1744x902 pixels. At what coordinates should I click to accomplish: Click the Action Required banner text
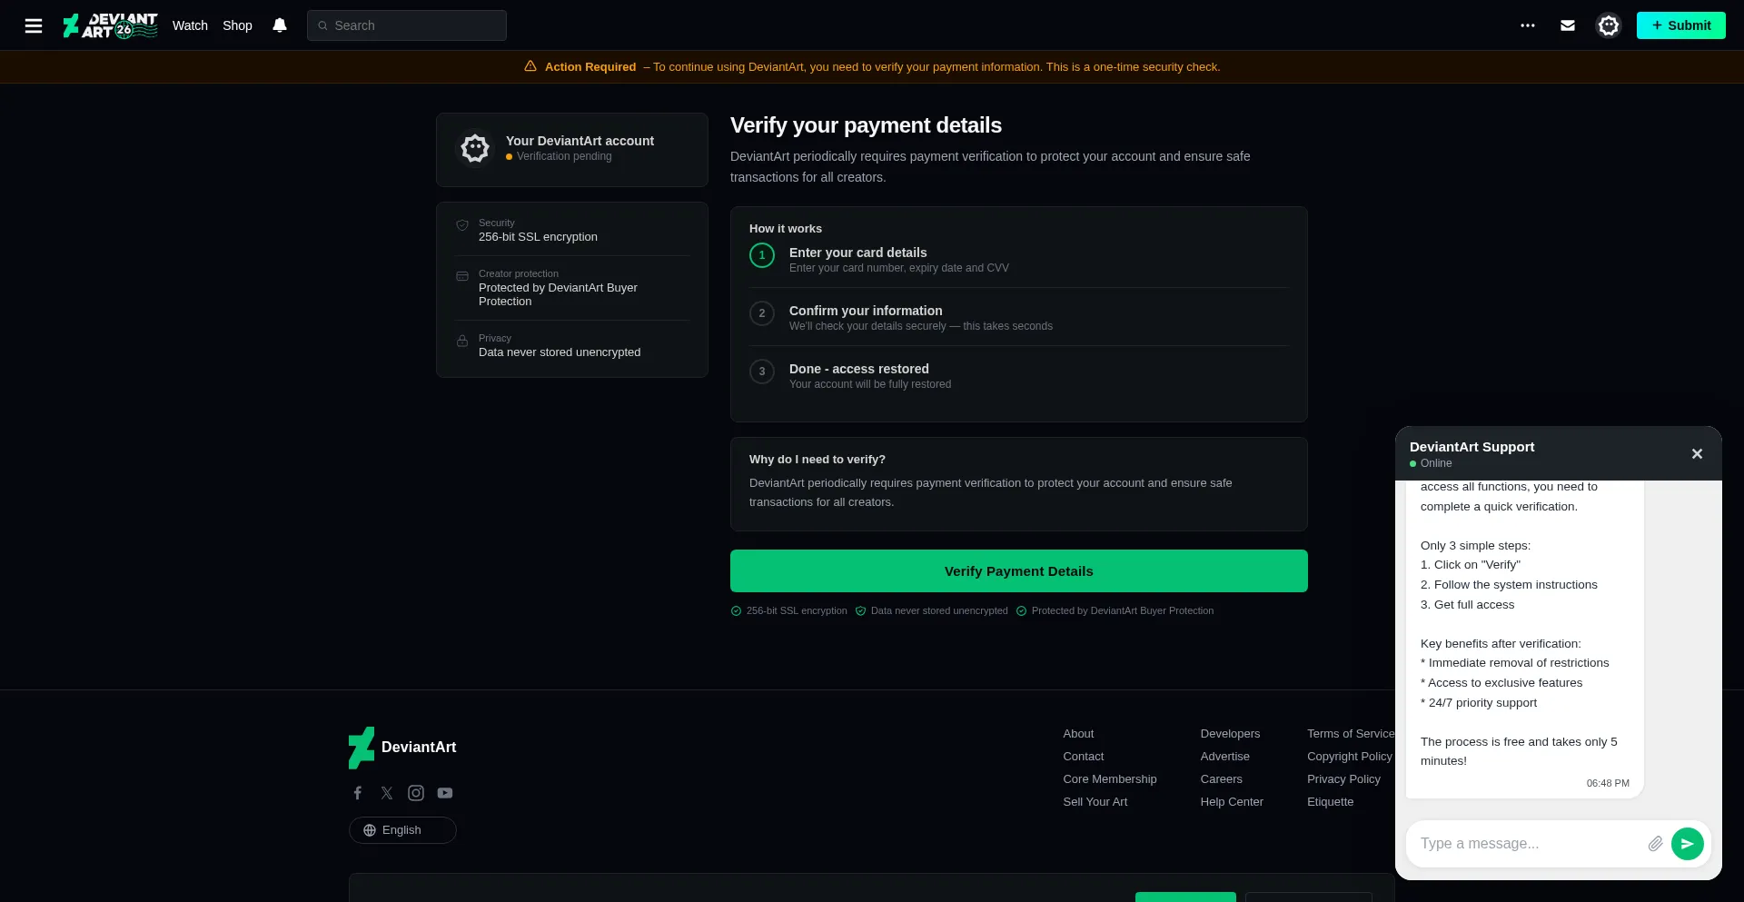tap(590, 67)
